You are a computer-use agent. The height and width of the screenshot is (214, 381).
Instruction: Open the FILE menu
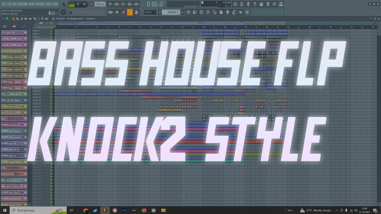[x=4, y=4]
